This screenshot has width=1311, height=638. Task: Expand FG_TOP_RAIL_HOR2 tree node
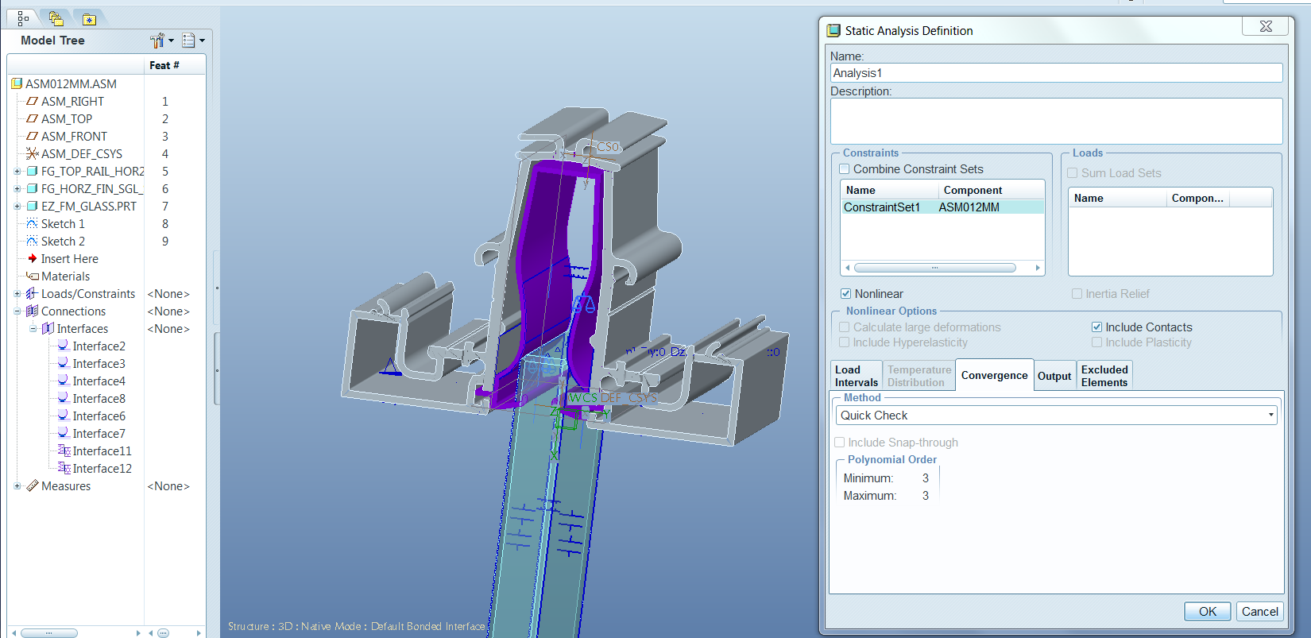tap(17, 172)
